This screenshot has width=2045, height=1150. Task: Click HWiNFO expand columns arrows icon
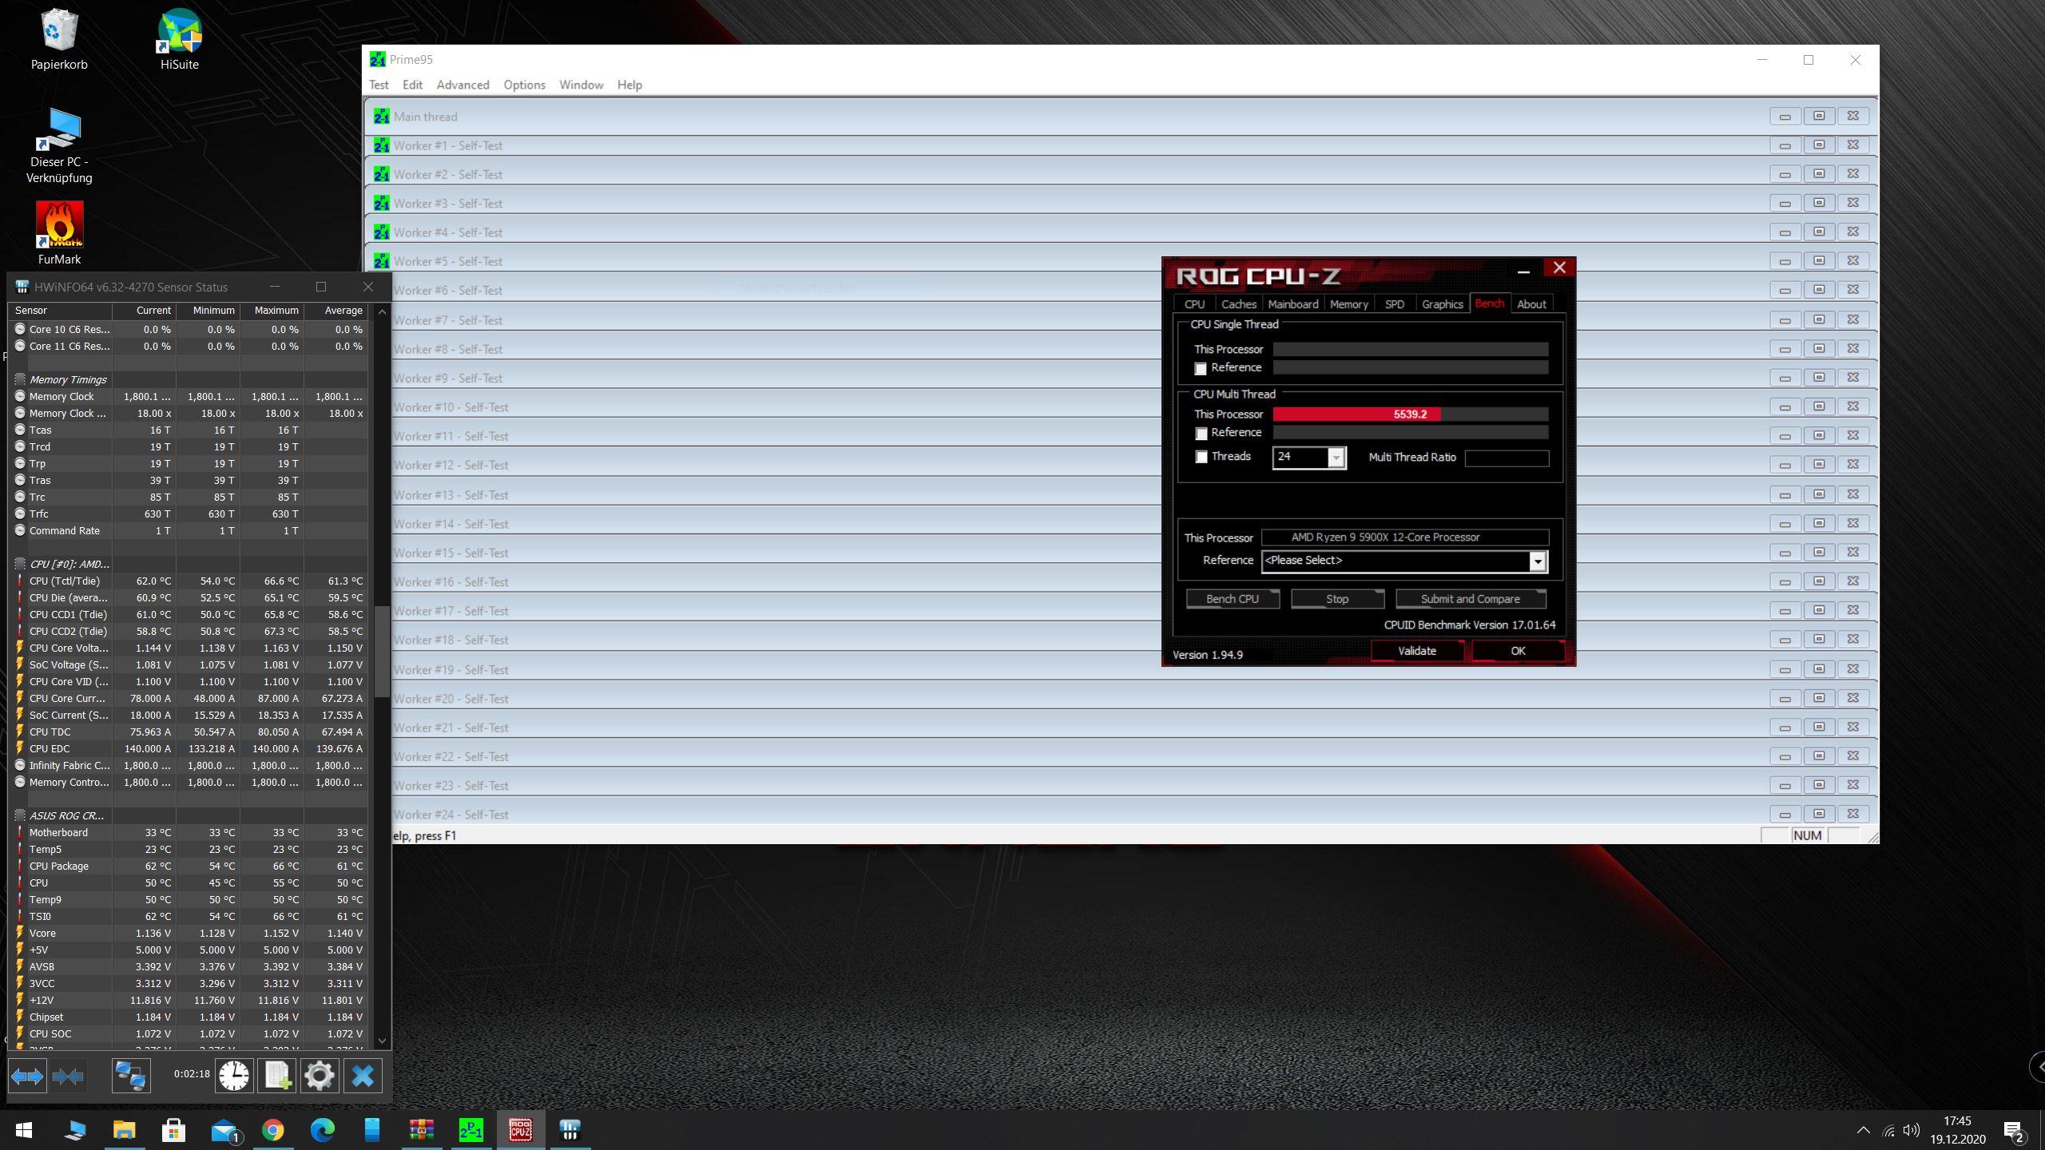[x=27, y=1076]
